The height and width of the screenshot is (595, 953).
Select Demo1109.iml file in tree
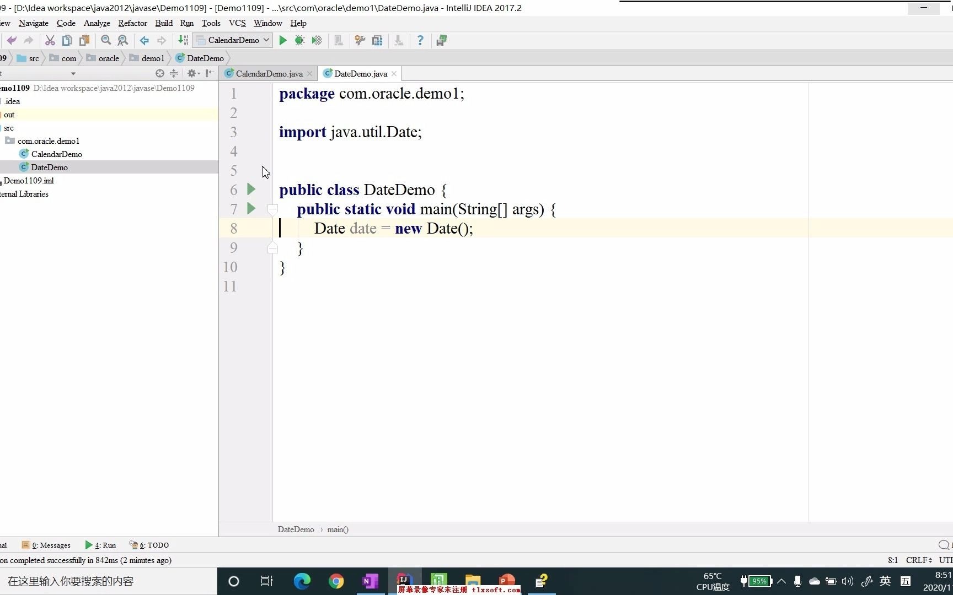(x=29, y=181)
